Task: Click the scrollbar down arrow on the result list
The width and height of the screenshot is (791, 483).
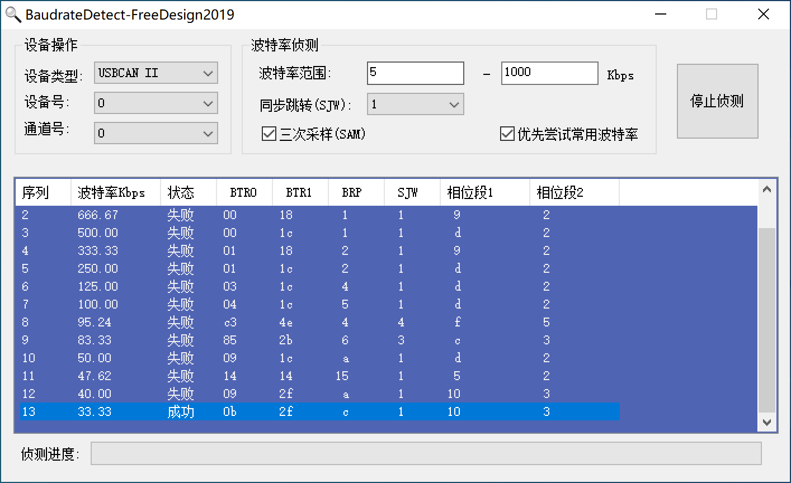Action: click(x=767, y=422)
